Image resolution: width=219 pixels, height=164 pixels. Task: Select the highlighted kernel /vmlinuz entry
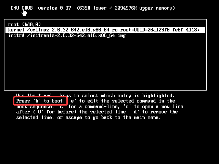(x=105, y=30)
